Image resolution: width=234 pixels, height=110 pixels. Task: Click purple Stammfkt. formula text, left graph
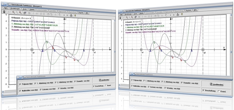click(x=40, y=31)
